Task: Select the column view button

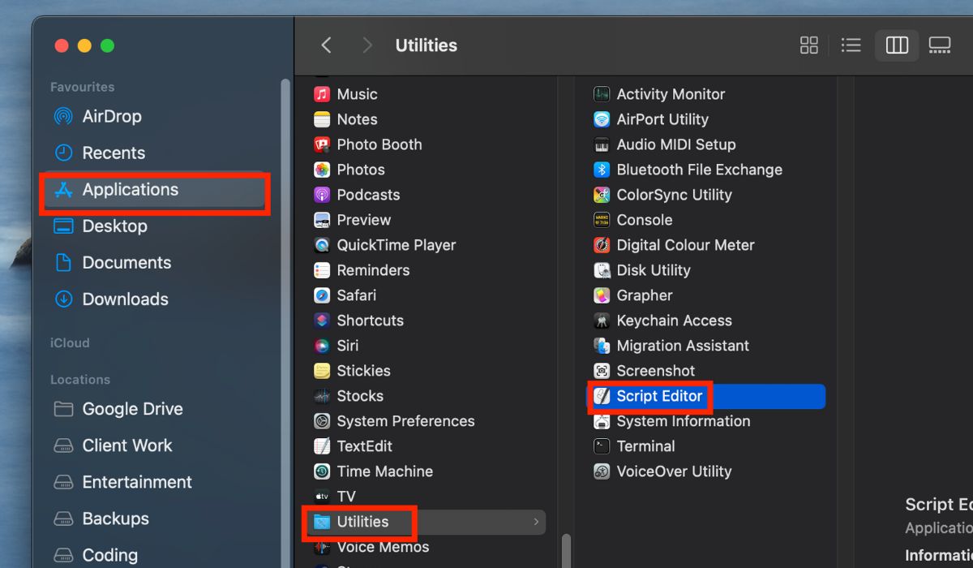Action: point(897,45)
